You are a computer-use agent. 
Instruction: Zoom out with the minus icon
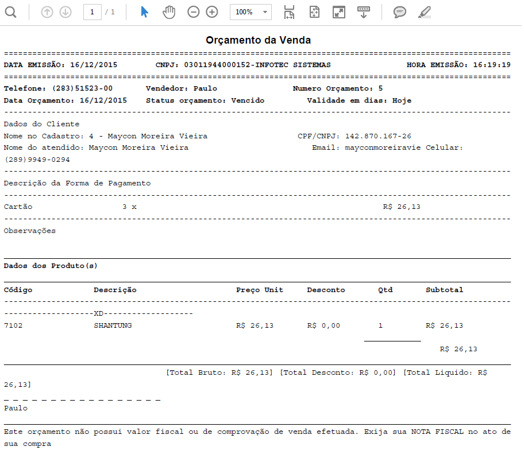194,12
